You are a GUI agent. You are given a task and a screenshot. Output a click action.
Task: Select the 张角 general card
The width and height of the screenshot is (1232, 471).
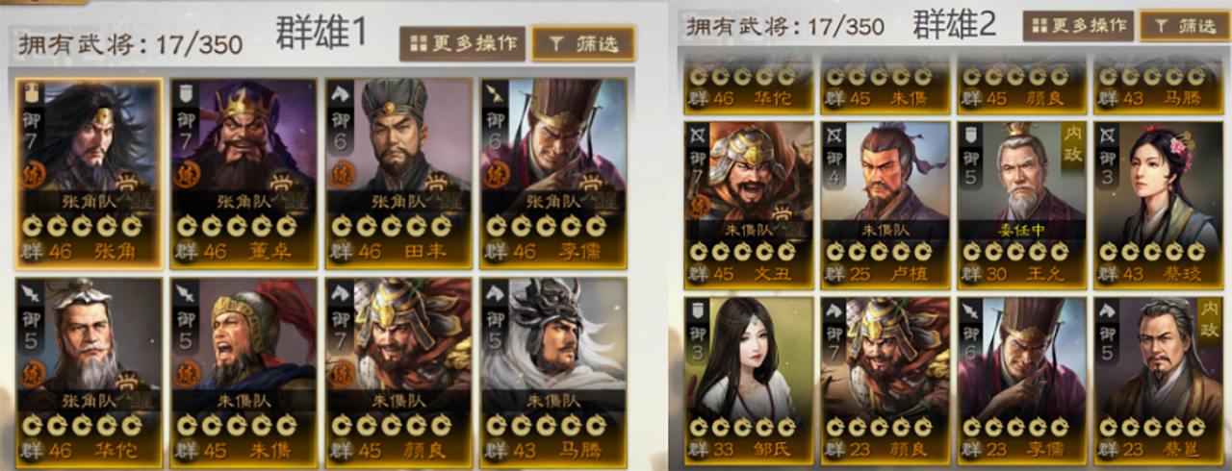pyautogui.click(x=90, y=173)
